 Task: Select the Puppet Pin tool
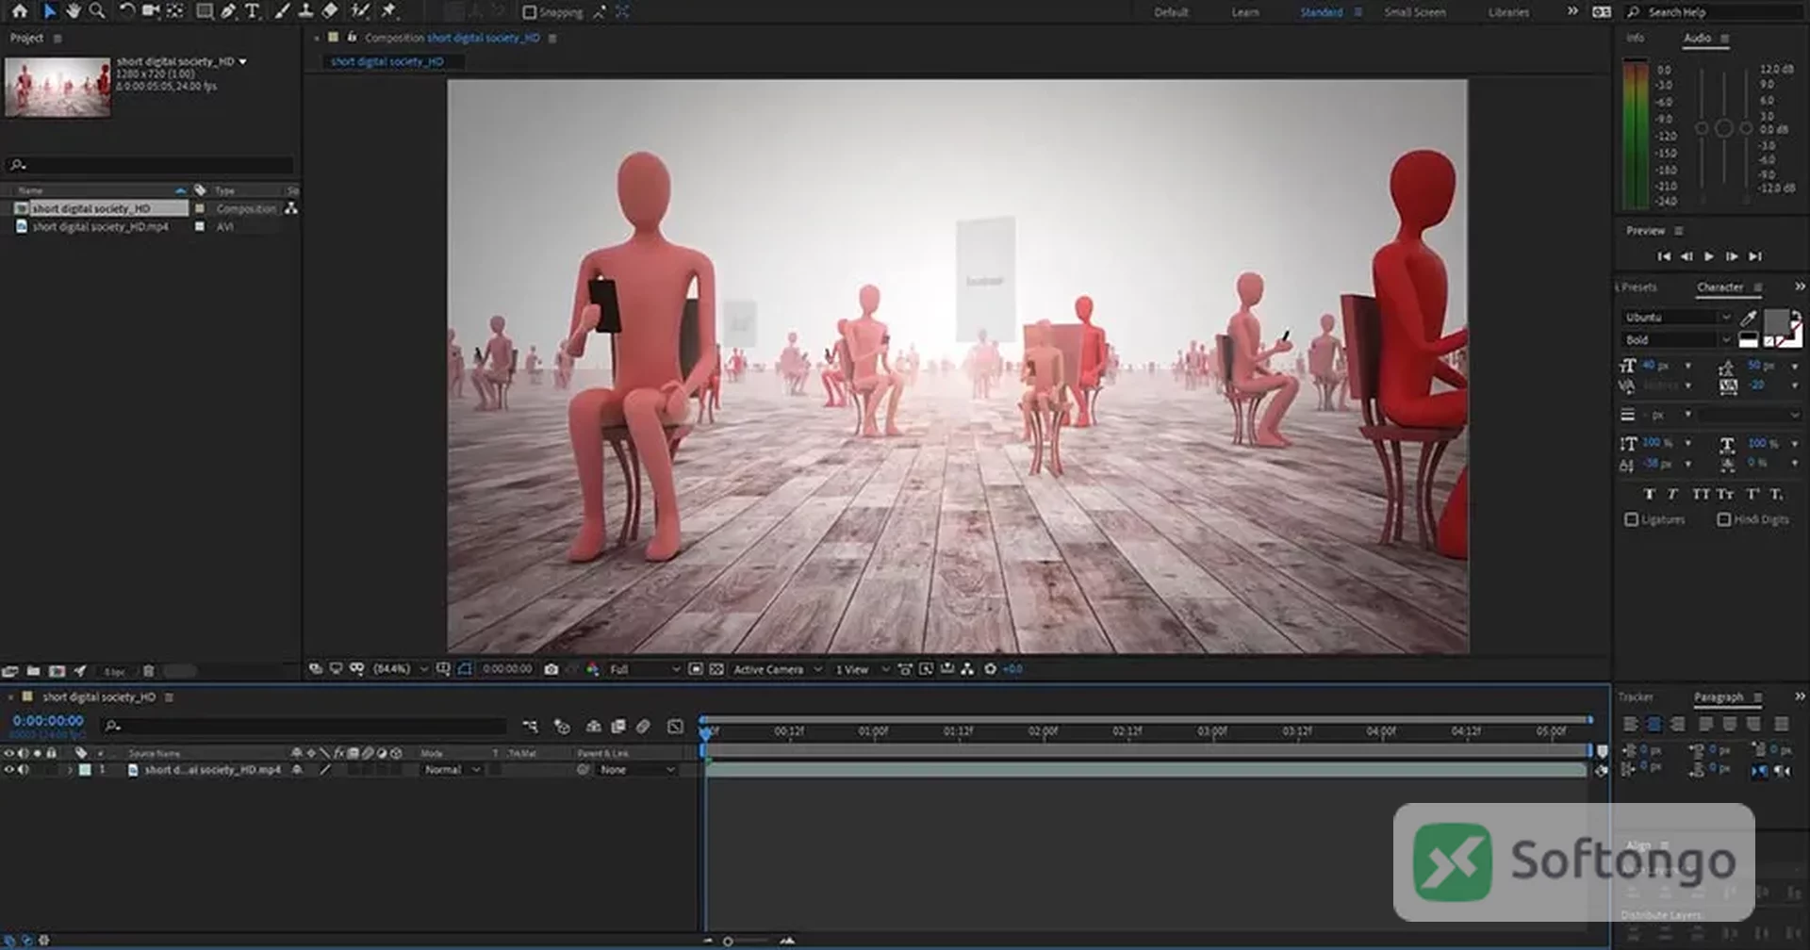(388, 11)
